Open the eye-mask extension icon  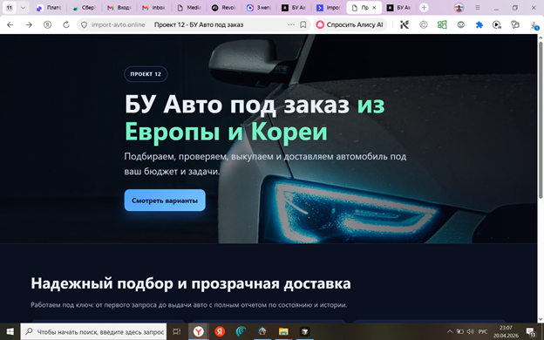[460, 24]
